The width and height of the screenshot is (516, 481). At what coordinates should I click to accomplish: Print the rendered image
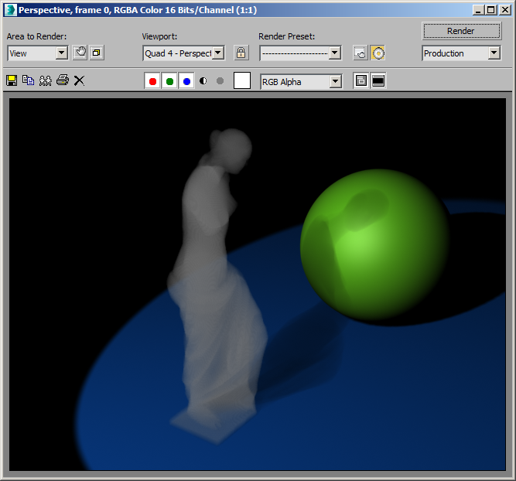63,80
